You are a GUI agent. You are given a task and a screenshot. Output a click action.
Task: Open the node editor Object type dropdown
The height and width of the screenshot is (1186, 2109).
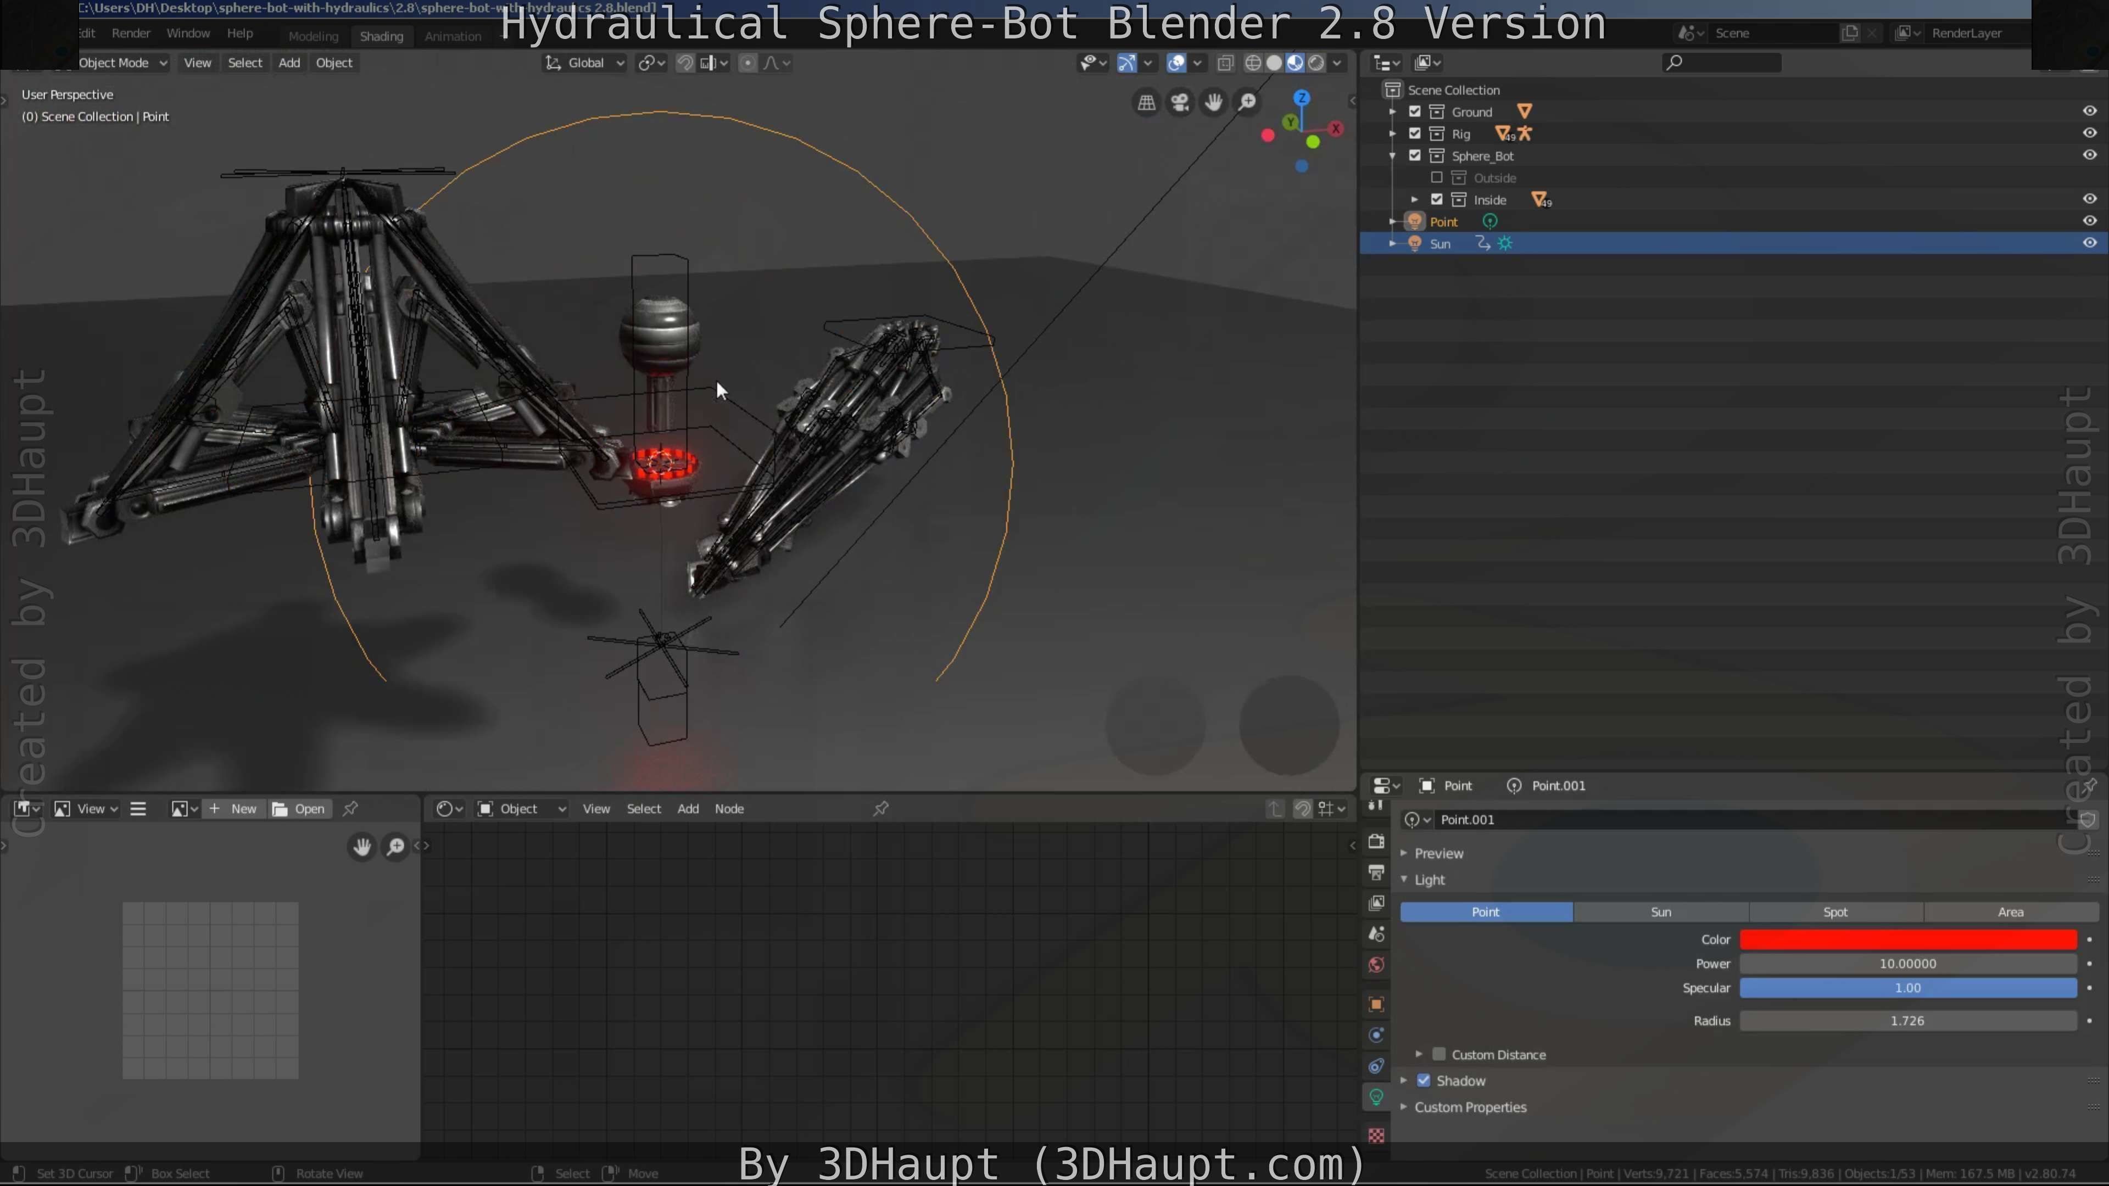[522, 809]
